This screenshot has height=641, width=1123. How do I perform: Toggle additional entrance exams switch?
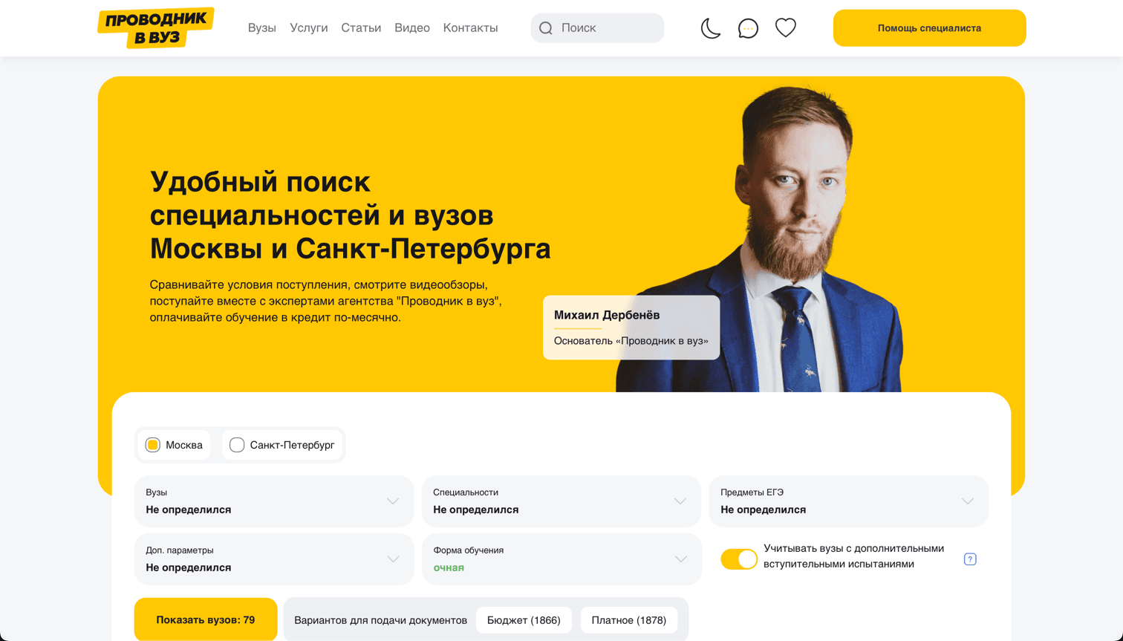739,559
